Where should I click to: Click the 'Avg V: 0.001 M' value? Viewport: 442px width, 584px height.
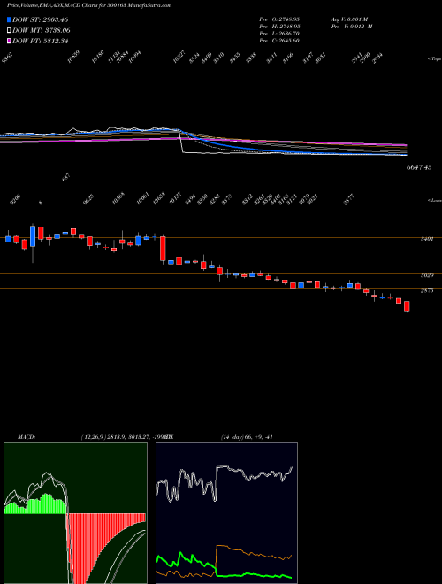coord(350,19)
